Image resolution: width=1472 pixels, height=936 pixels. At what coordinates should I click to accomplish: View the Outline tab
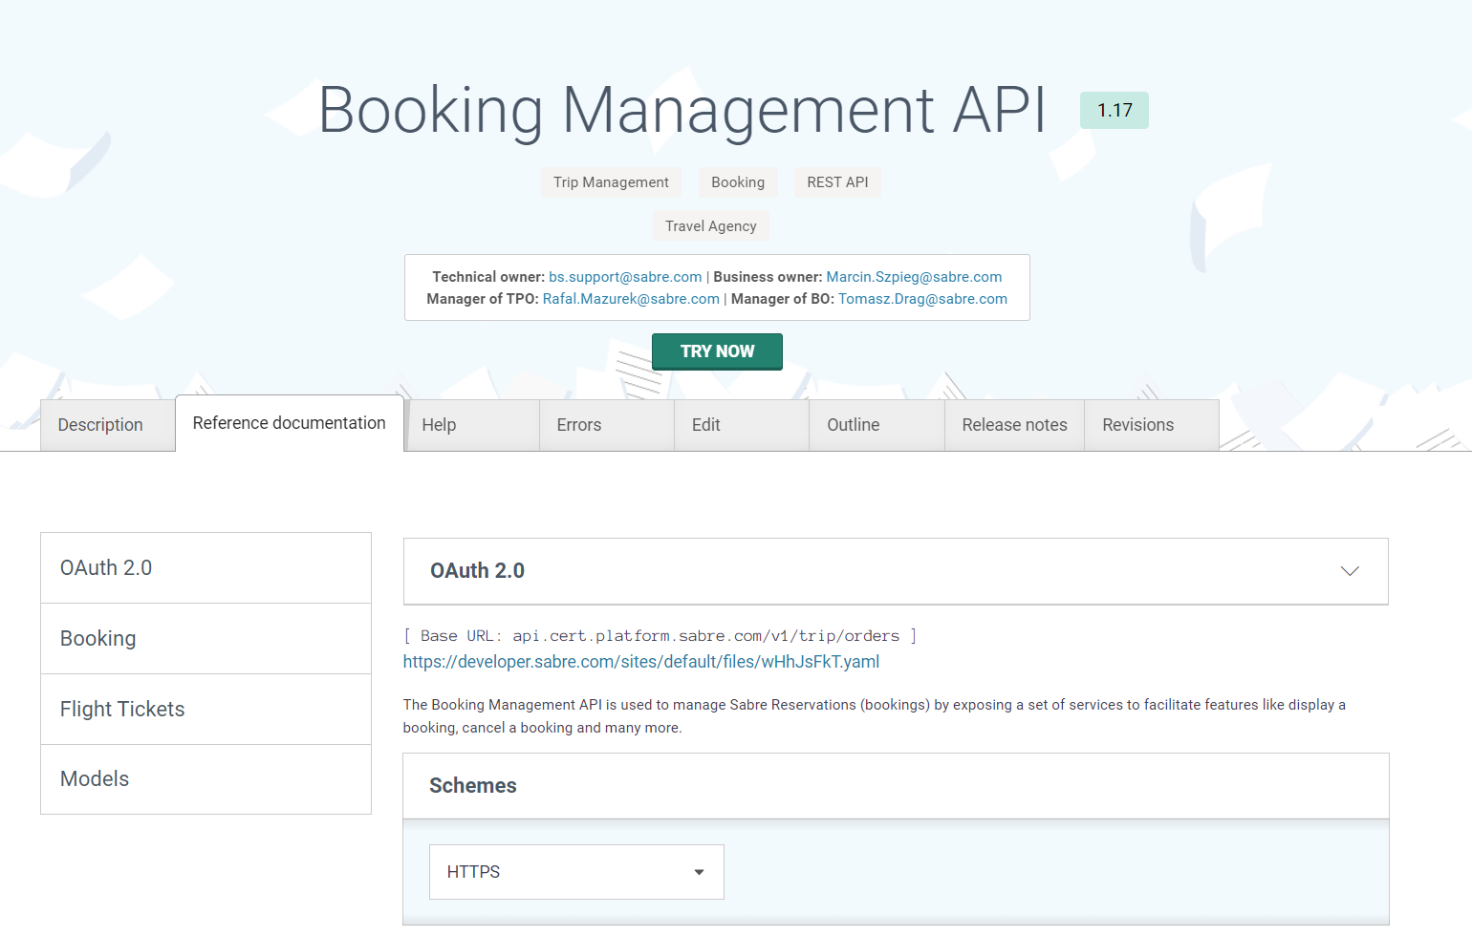877,425
